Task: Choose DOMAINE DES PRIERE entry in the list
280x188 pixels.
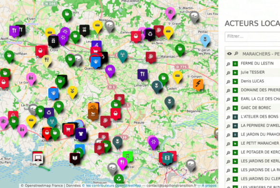Action: (260, 90)
